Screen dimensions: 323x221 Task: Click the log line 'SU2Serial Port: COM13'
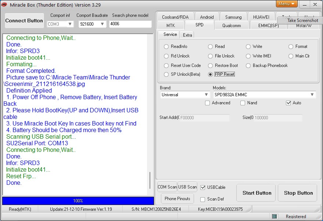click(x=37, y=143)
